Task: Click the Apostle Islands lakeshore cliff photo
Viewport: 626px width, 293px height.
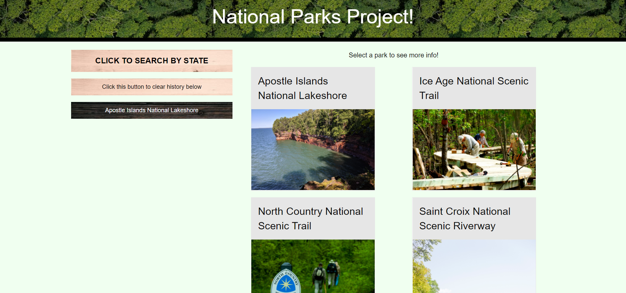Action: pos(313,149)
